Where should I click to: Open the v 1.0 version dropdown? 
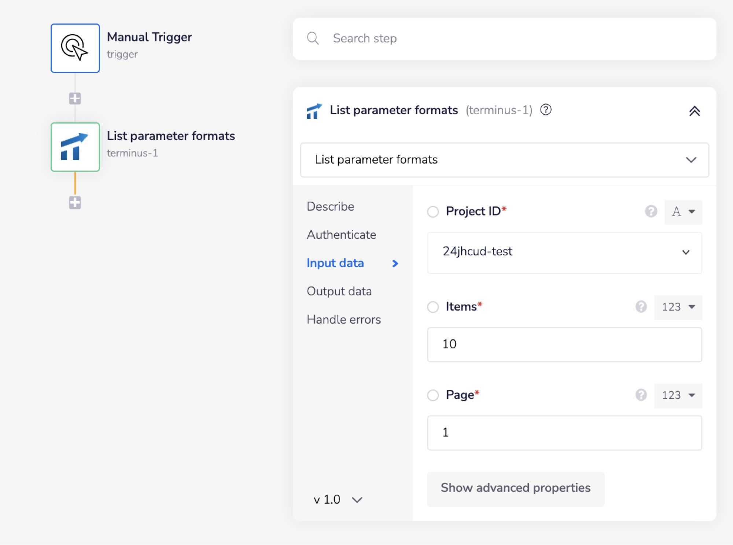click(338, 500)
